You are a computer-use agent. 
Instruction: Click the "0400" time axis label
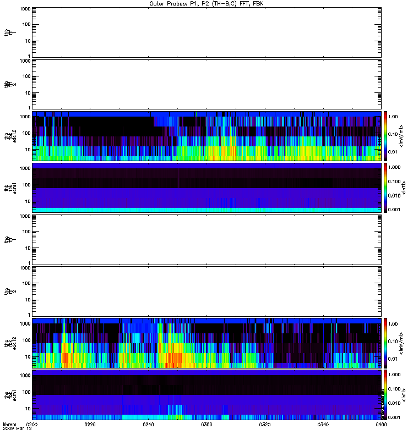[381, 425]
